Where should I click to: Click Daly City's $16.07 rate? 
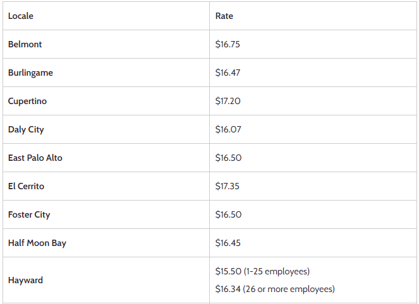228,129
